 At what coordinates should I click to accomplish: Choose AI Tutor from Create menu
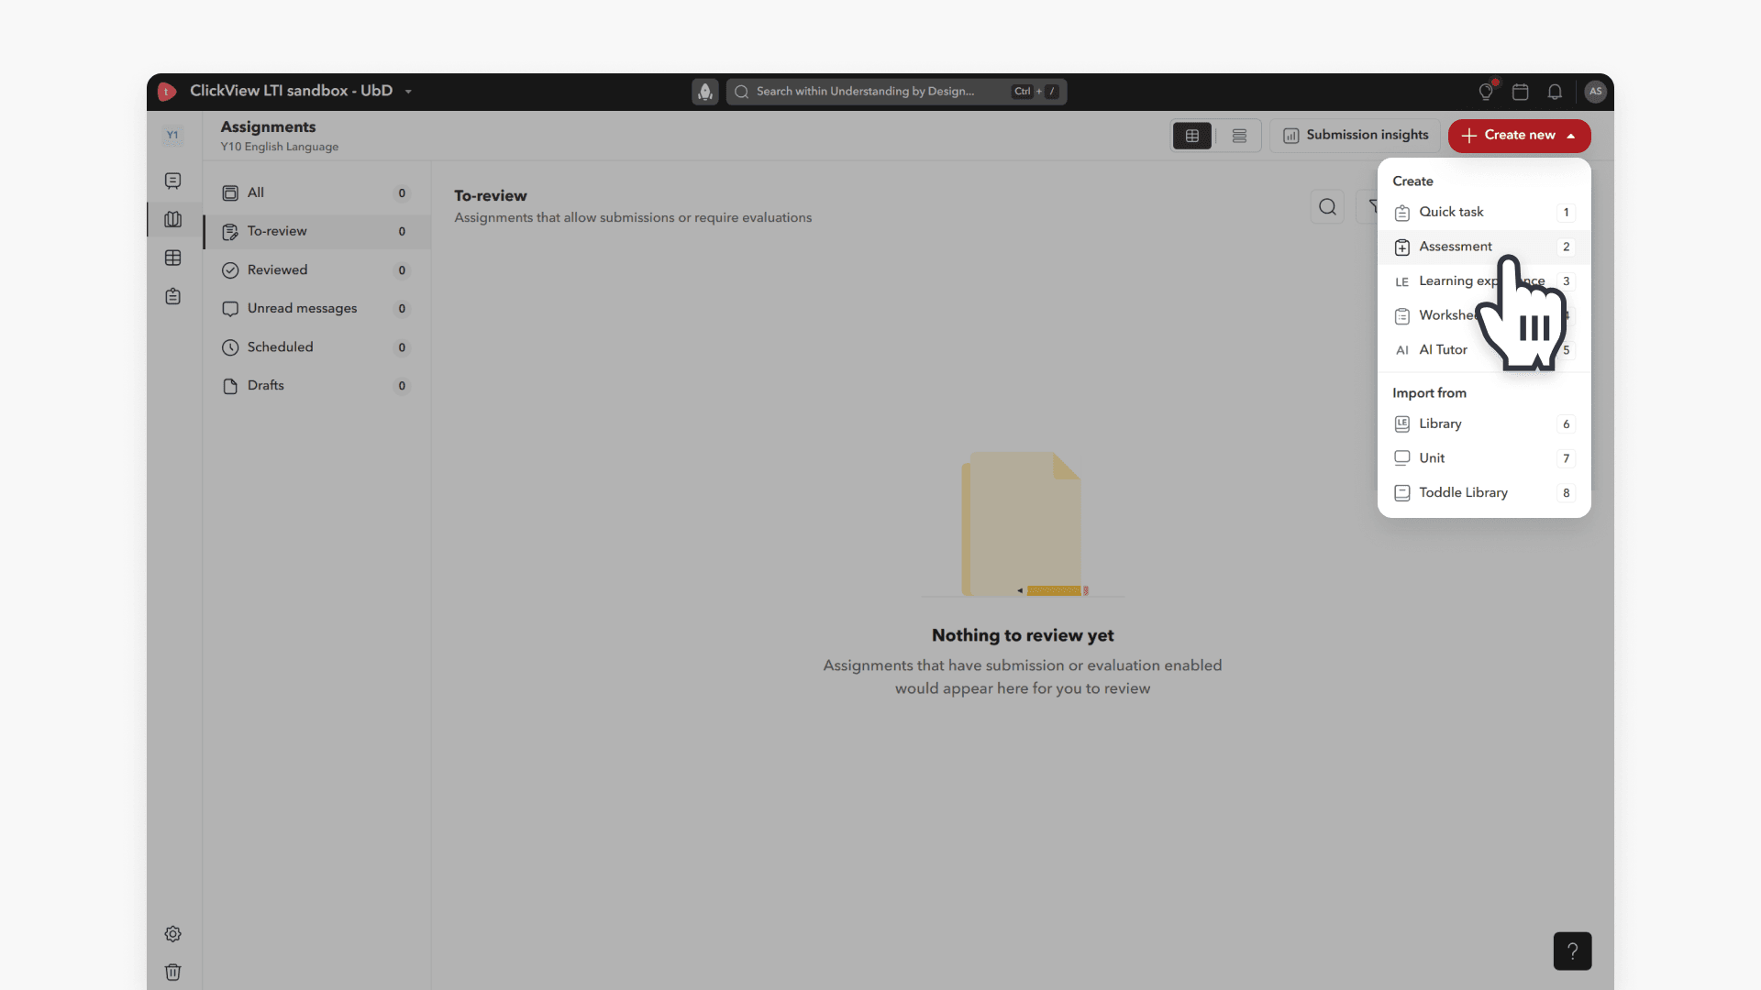(x=1484, y=350)
